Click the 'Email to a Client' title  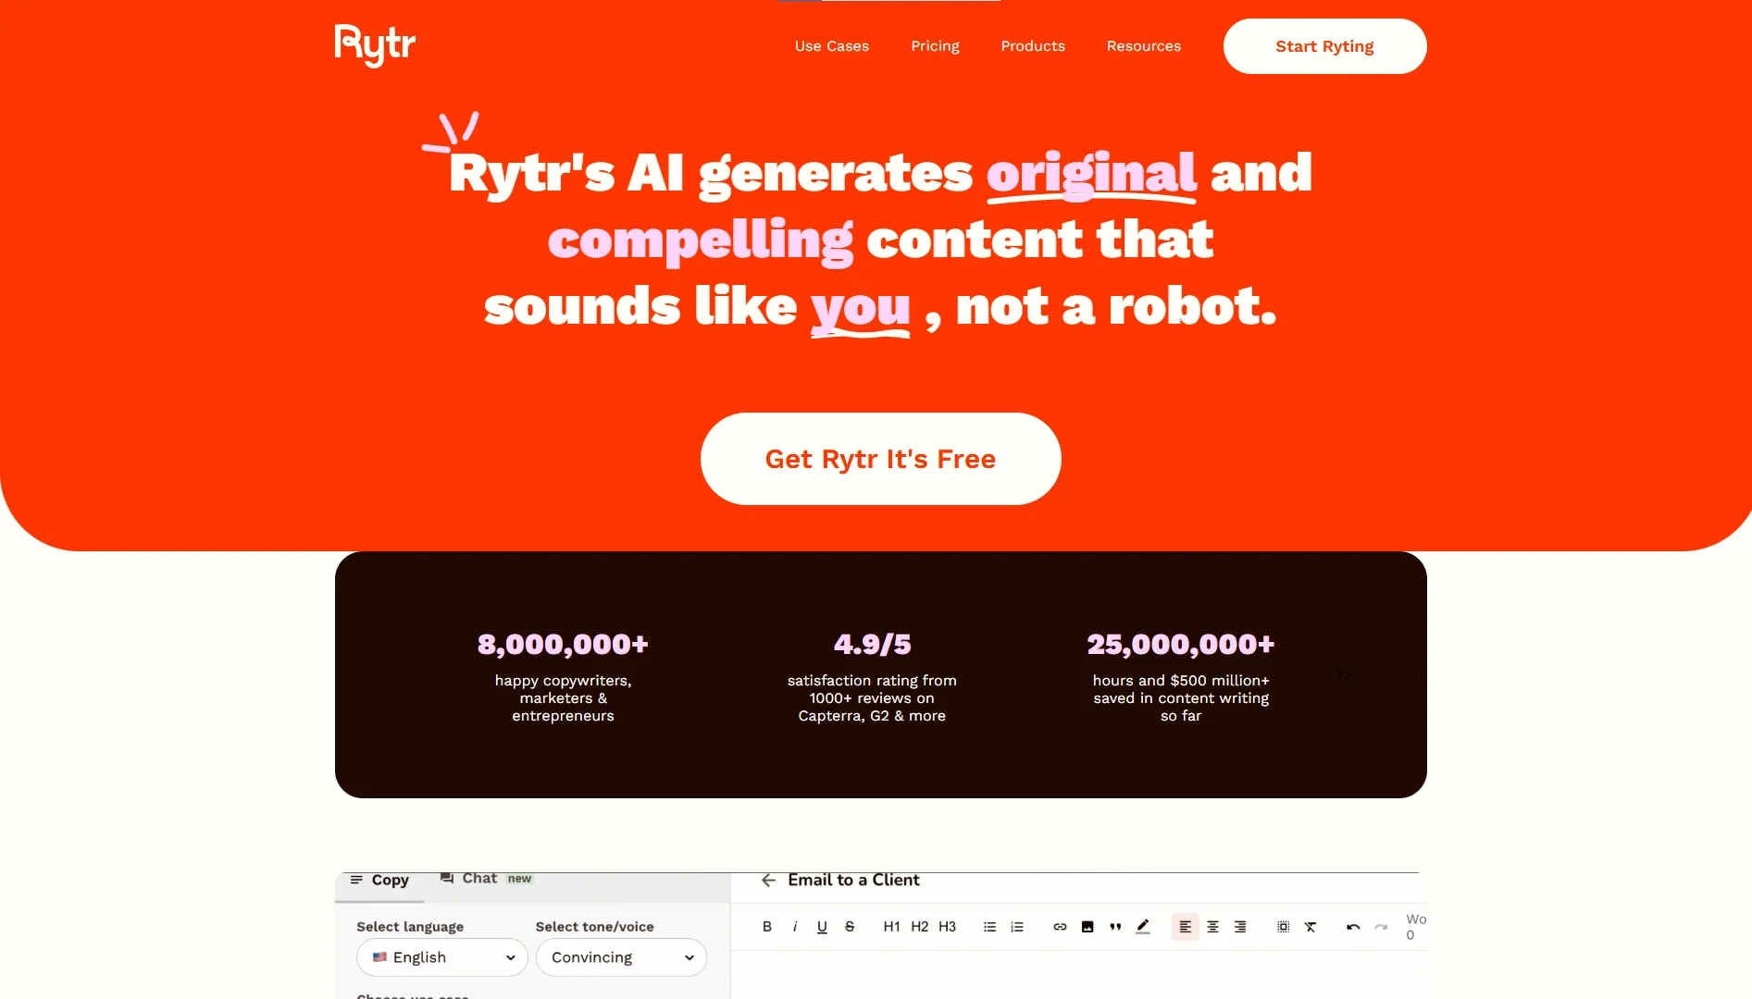click(853, 880)
